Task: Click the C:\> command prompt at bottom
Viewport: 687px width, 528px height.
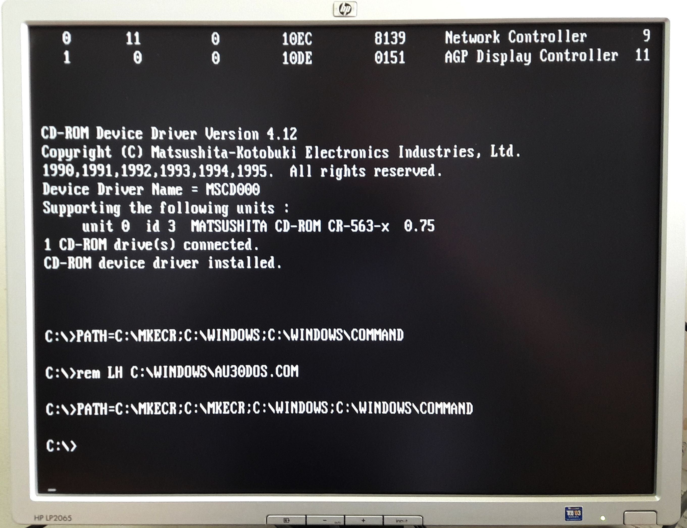Action: 61,446
